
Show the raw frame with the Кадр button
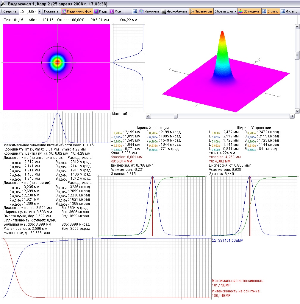[101, 11]
